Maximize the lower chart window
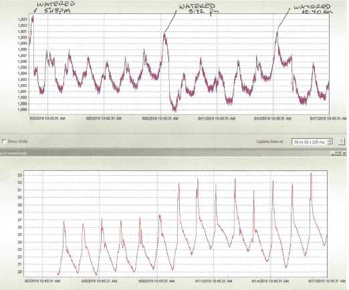 (x=338, y=153)
